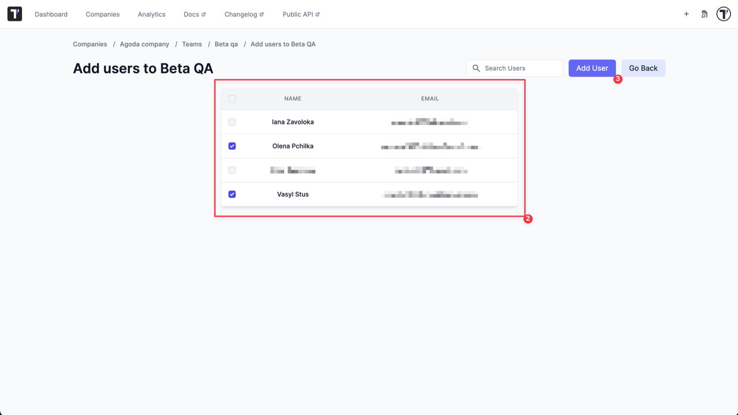This screenshot has height=415, width=738.
Task: Click the plus icon in the top navbar
Action: (x=686, y=14)
